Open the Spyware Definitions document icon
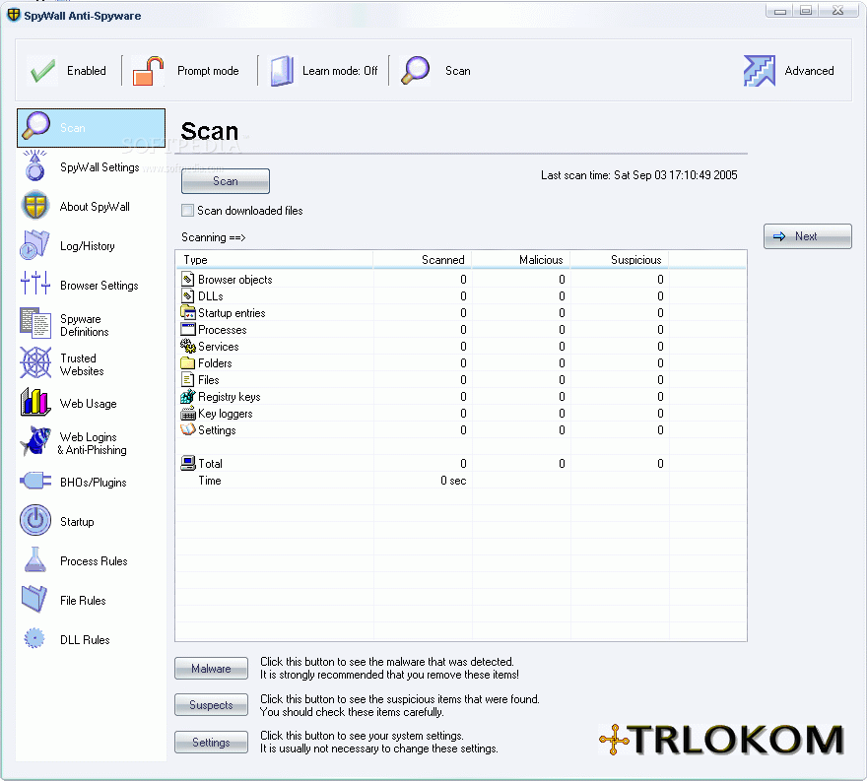867x781 pixels. click(x=35, y=323)
